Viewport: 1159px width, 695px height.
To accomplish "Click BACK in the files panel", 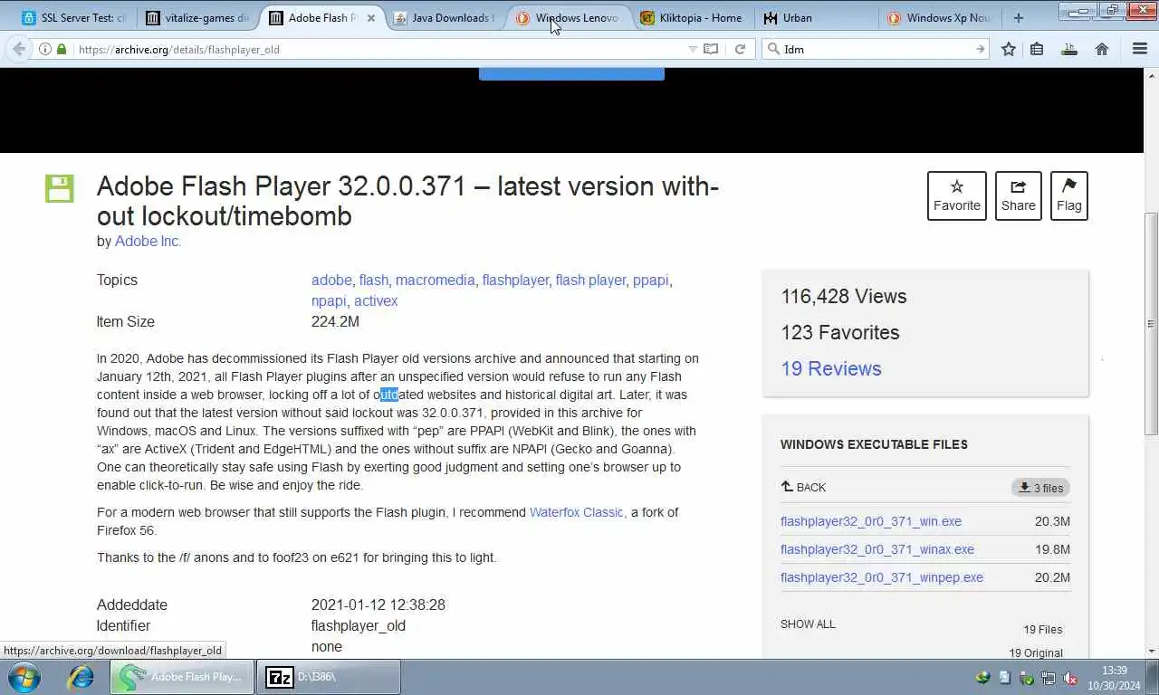I will 803,487.
